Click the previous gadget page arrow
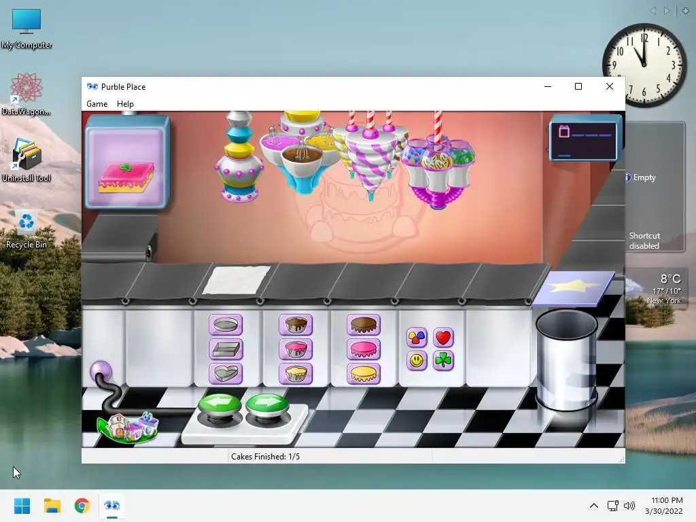 click(653, 11)
